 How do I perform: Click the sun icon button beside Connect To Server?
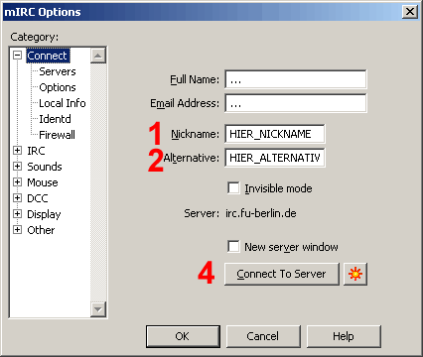point(355,274)
